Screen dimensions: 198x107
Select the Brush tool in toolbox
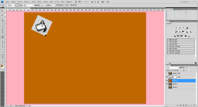(x=2, y=28)
